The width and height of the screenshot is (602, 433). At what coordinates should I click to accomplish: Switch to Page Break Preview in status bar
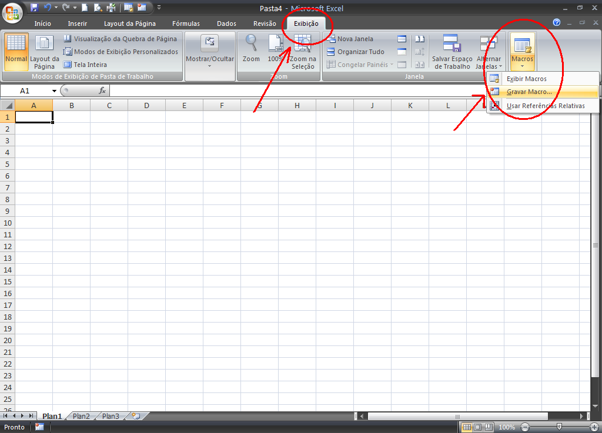coord(489,427)
